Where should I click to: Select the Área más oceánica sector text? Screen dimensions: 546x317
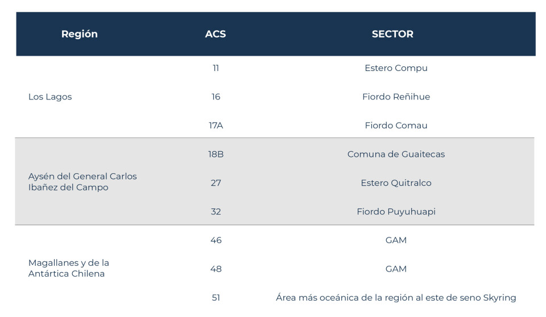coord(396,298)
